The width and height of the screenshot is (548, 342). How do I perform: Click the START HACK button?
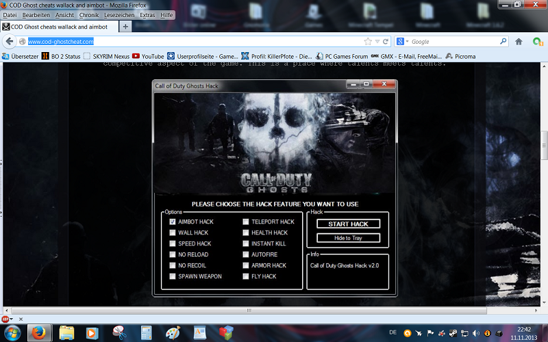coord(348,224)
